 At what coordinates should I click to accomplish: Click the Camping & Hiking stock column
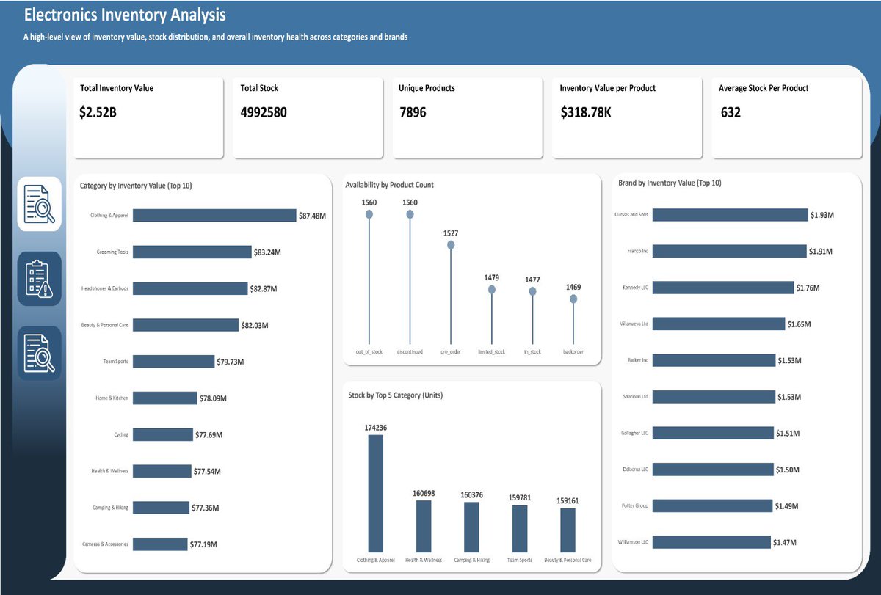click(471, 527)
